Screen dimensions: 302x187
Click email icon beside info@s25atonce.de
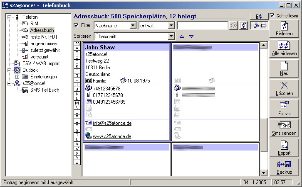89,122
